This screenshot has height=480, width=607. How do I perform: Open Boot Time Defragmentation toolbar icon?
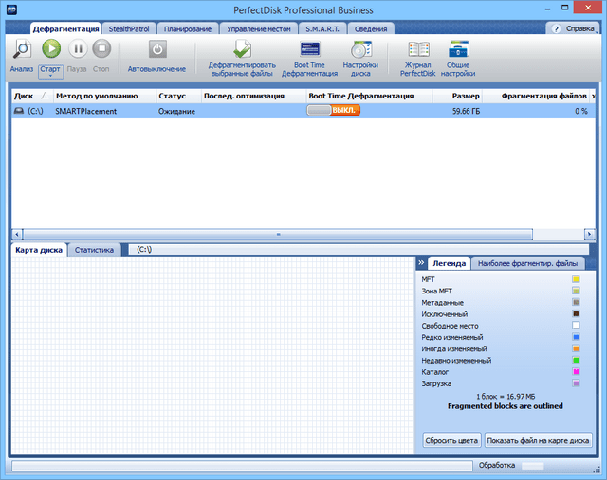pos(309,49)
